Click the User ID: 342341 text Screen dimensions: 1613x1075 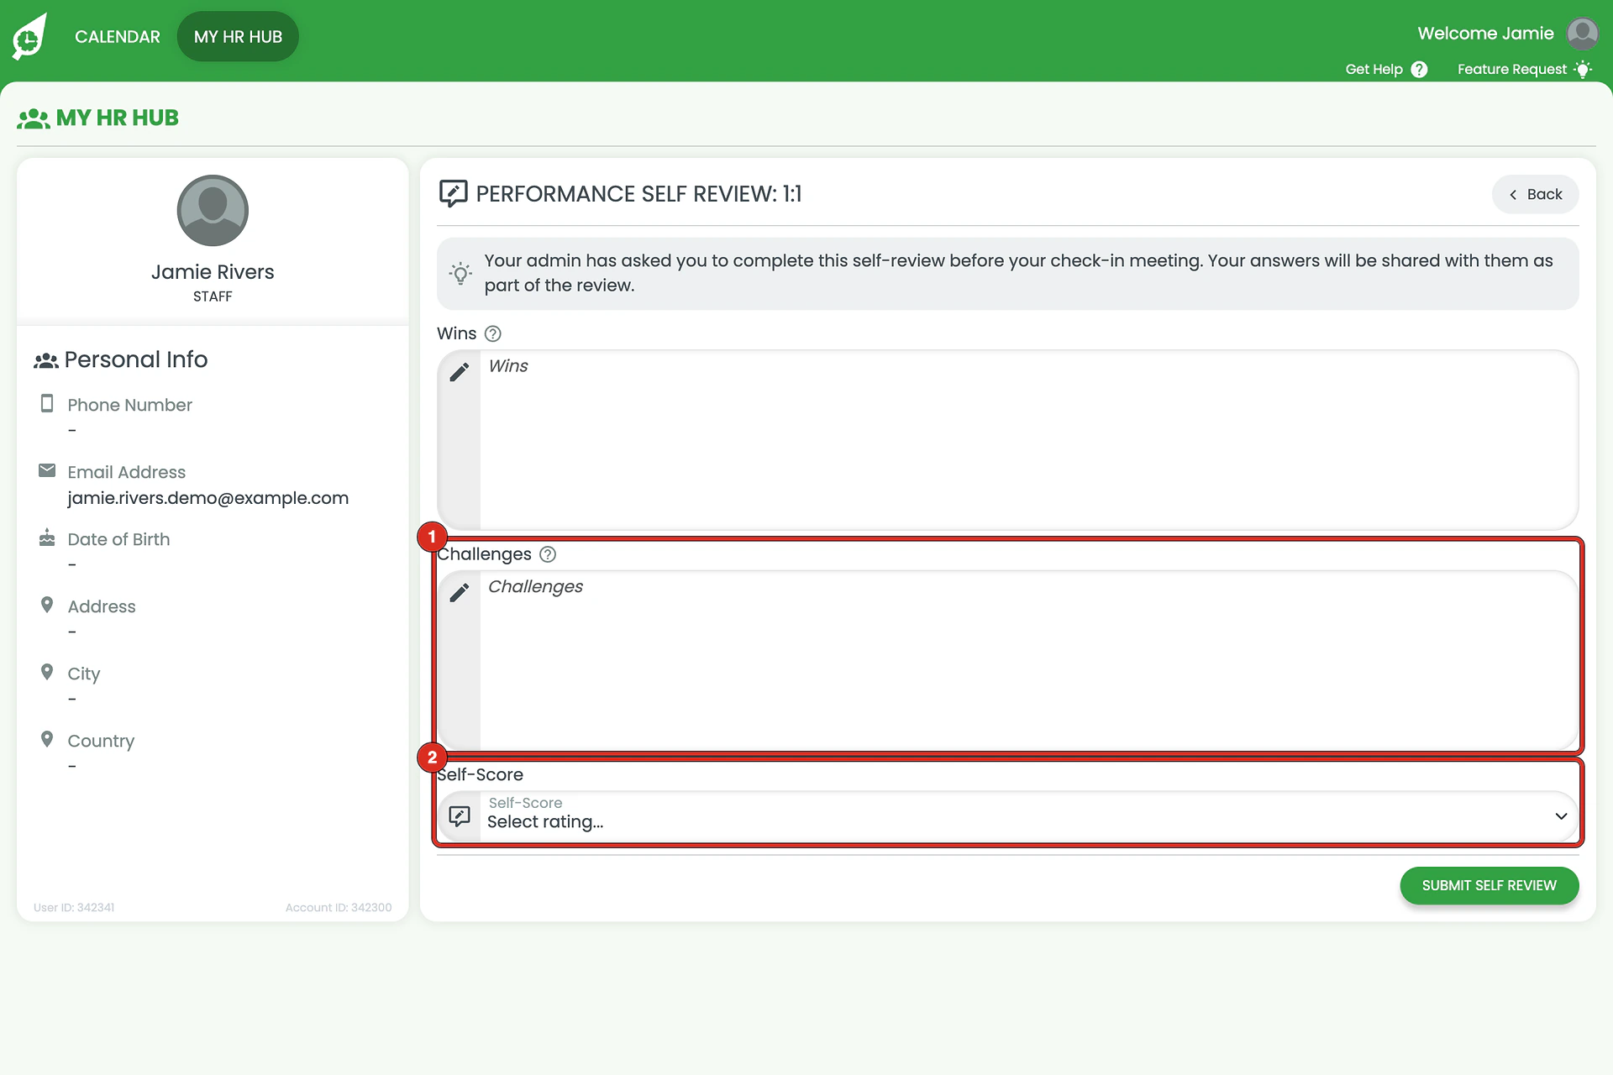point(74,908)
